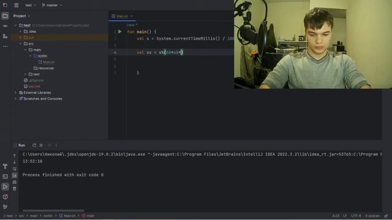Open the Git tool window
The height and width of the screenshot is (220, 392).
pos(5,207)
